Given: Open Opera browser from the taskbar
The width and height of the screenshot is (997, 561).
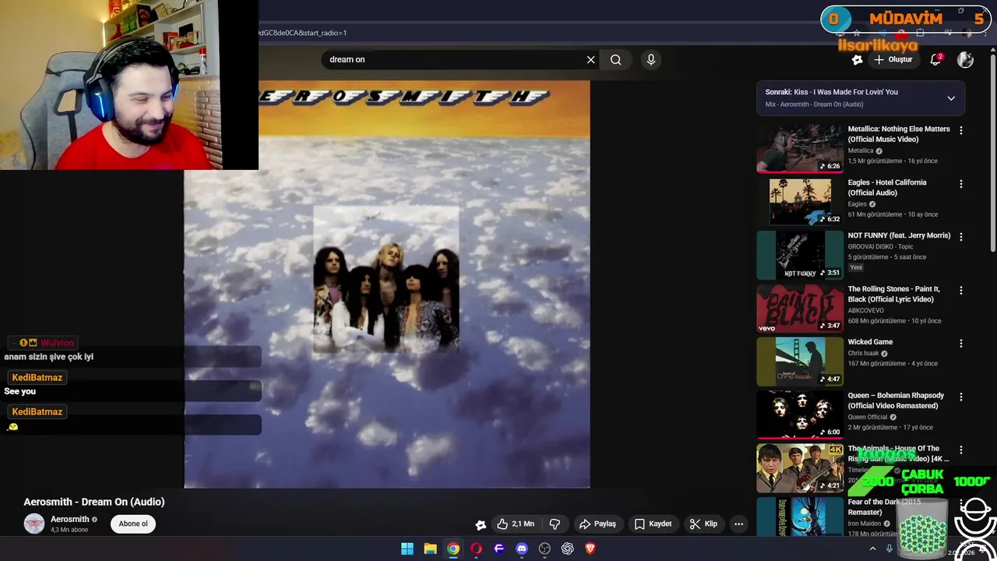Looking at the screenshot, I should coord(476,549).
